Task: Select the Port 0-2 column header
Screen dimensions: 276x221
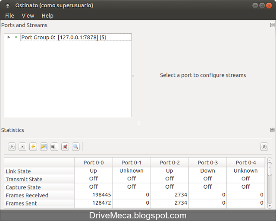Action: click(169, 163)
